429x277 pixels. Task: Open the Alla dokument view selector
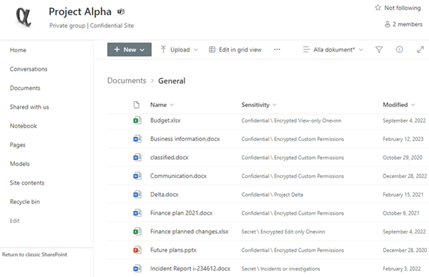pos(333,50)
